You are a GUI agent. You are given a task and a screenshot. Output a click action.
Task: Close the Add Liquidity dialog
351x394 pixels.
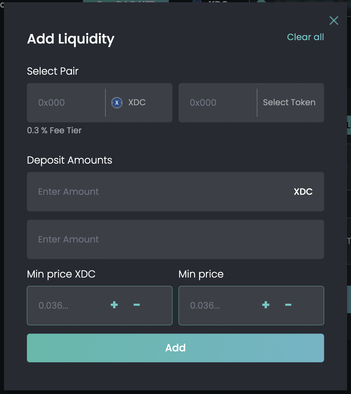point(334,20)
